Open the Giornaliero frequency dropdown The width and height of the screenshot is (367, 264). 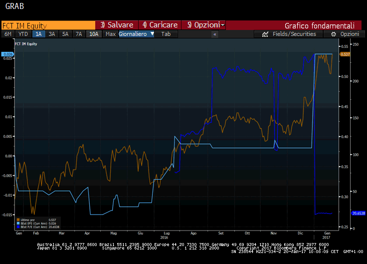tap(137, 34)
